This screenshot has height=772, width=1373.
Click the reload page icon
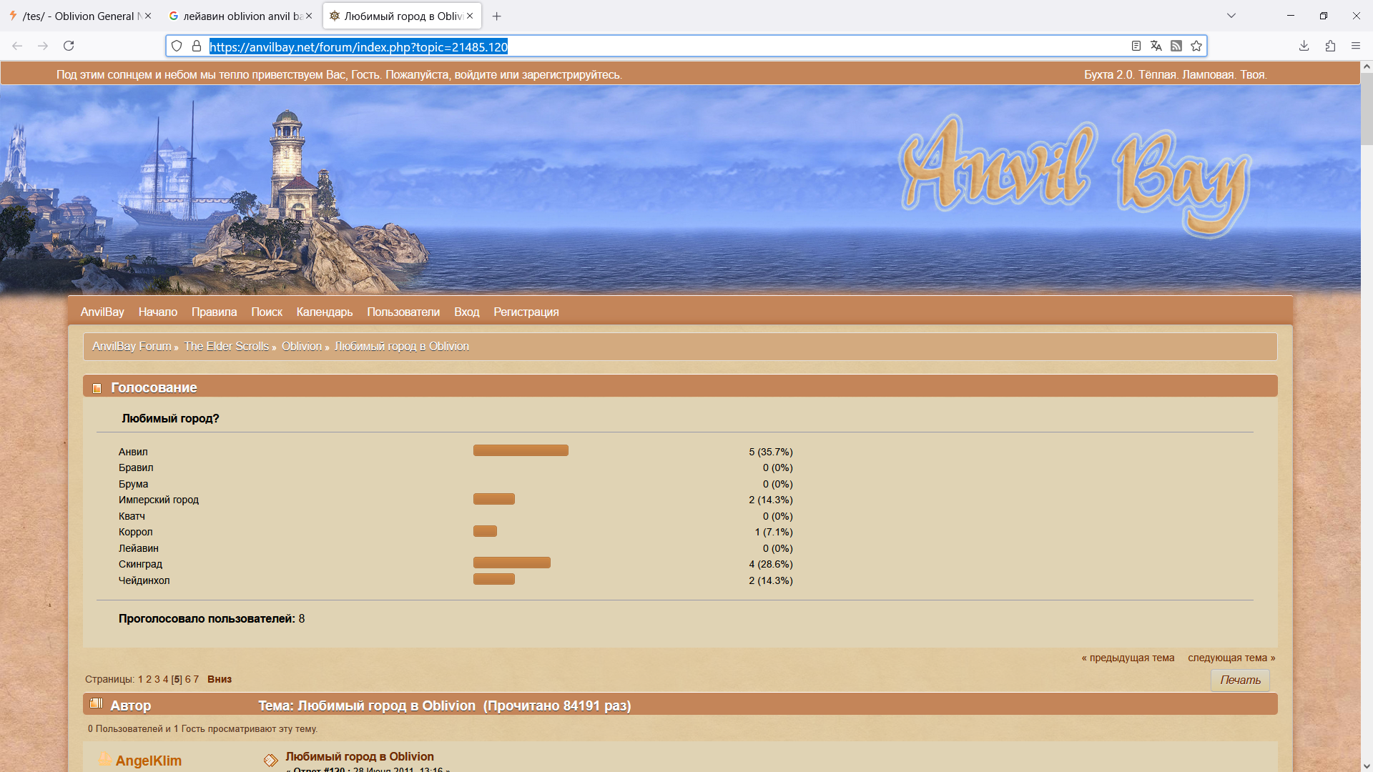tap(69, 46)
